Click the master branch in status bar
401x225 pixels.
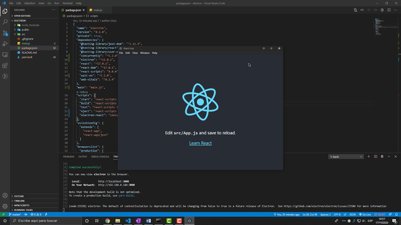coord(15,214)
